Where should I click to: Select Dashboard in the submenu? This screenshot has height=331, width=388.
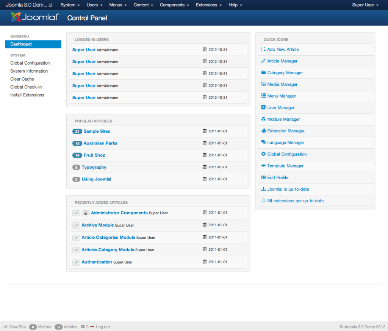pos(33,44)
